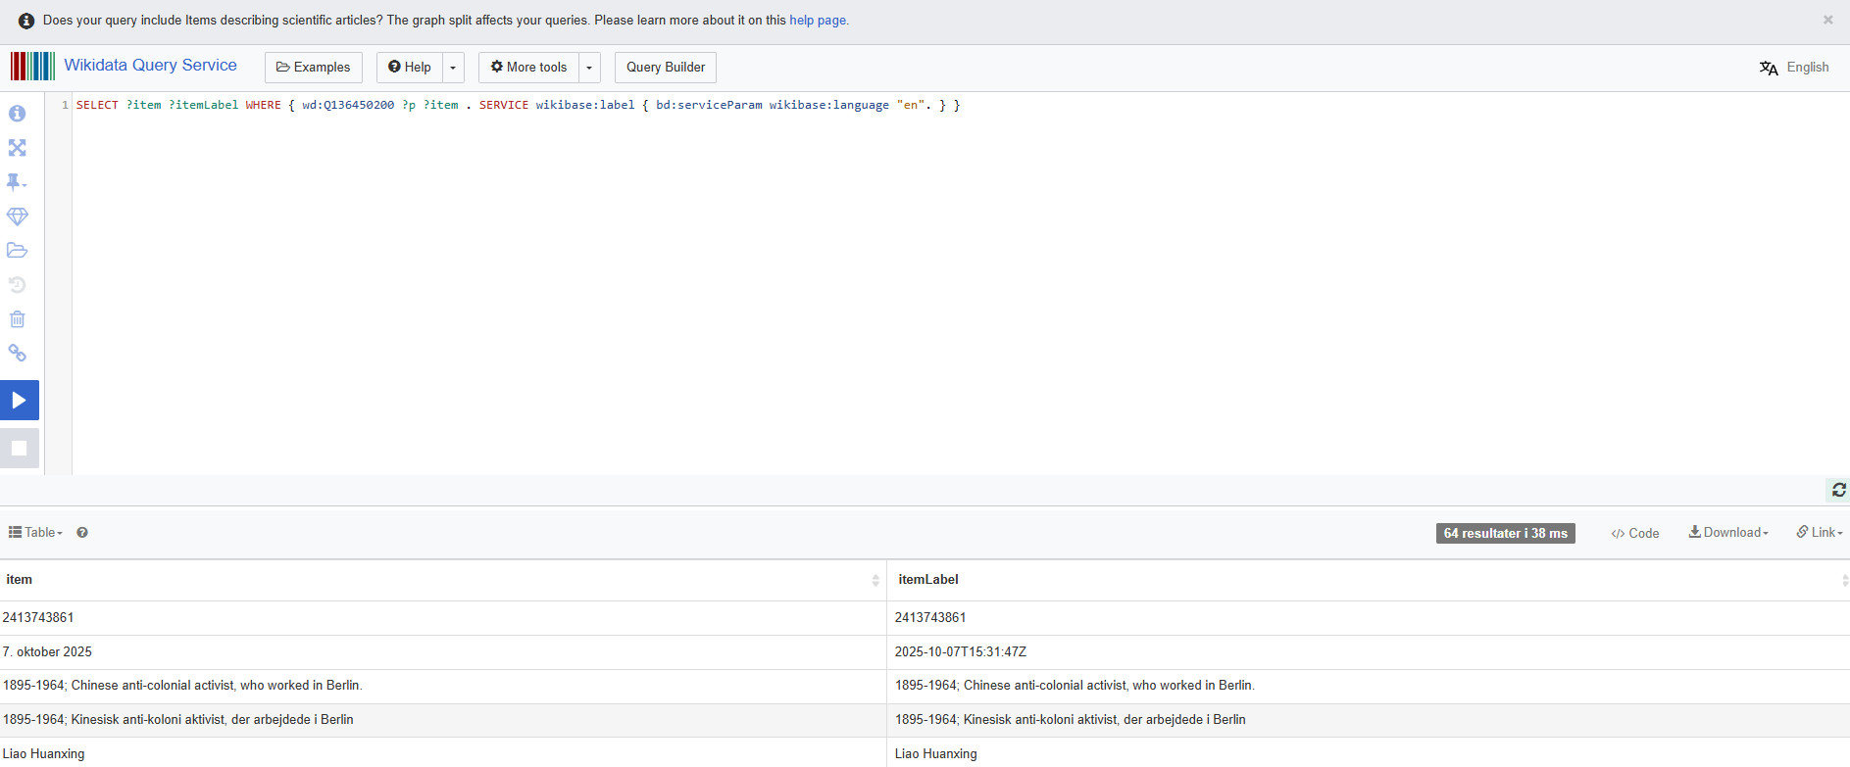The image size is (1850, 767).
Task: Follow the help page link in banner
Action: coord(818,21)
